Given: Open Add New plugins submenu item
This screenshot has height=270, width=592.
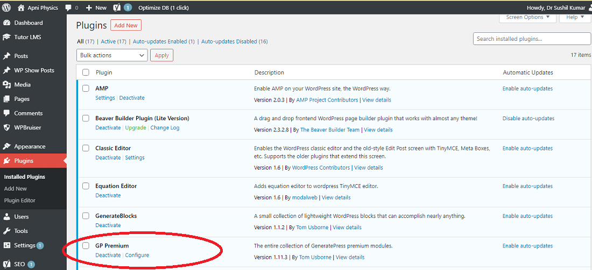Looking at the screenshot, I should (16, 188).
